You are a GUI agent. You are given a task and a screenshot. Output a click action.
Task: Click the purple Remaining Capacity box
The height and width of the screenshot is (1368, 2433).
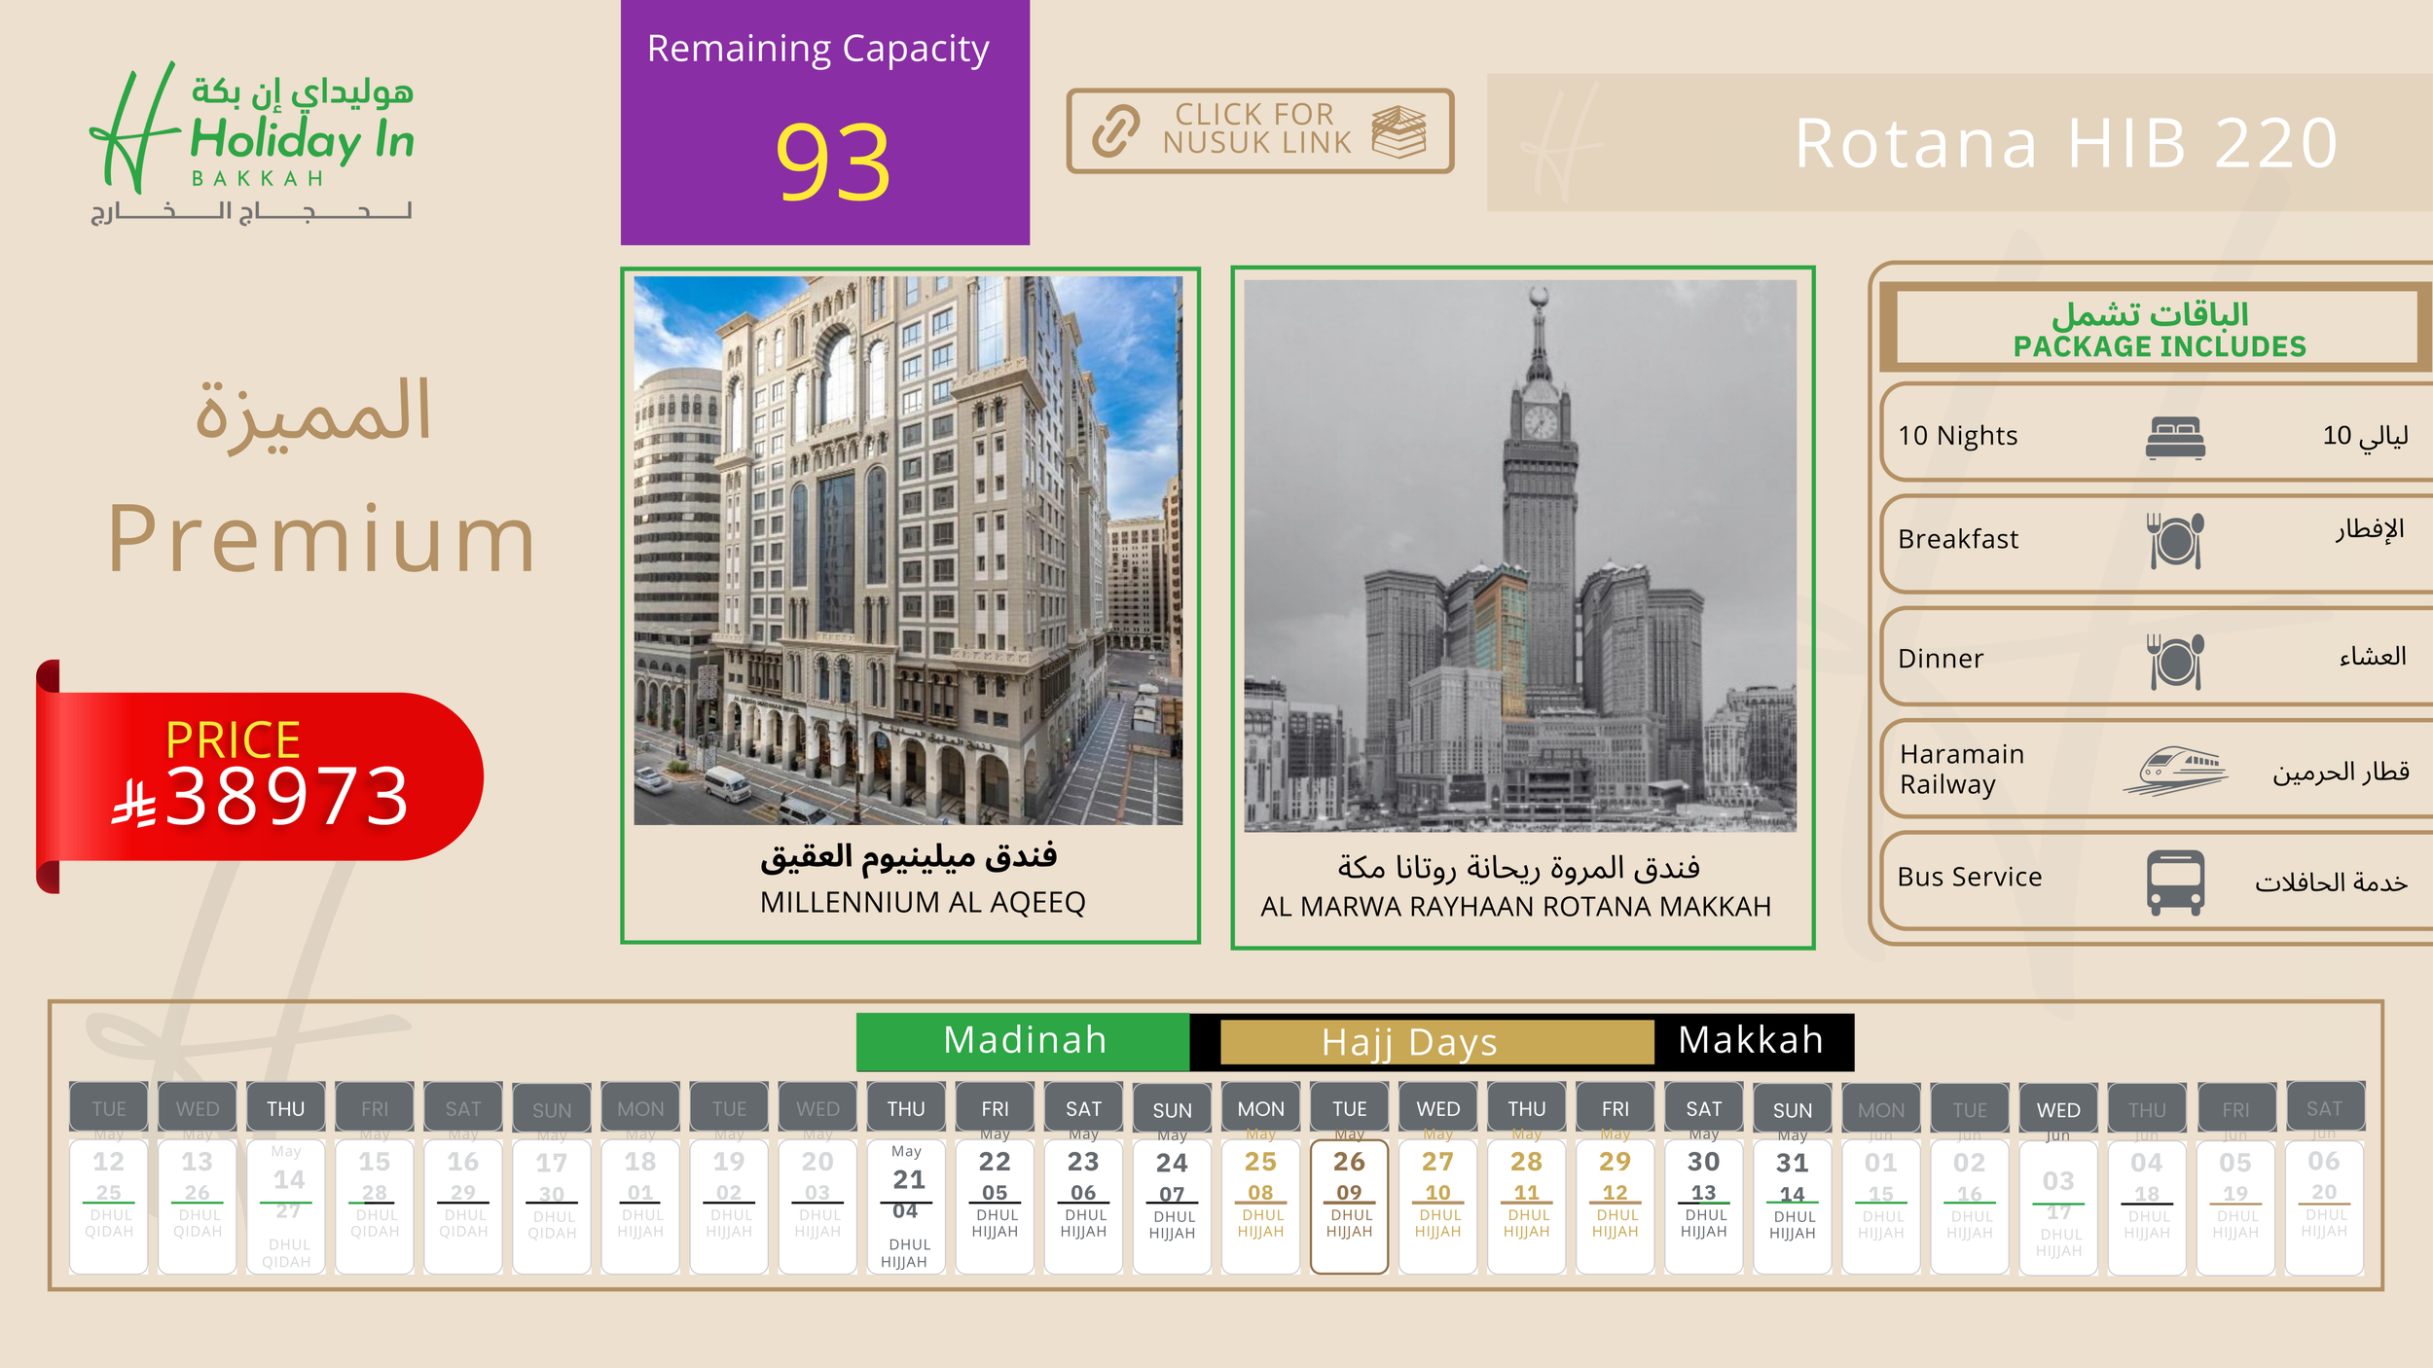pos(824,123)
